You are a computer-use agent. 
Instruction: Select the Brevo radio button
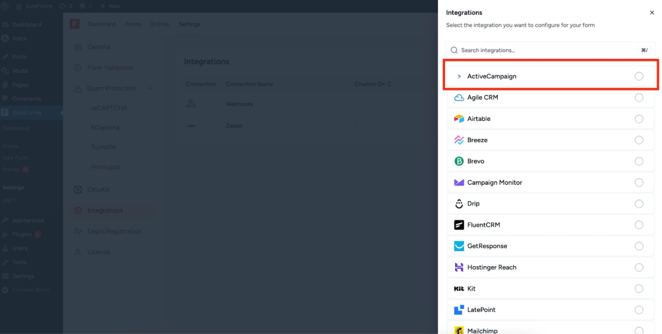pos(639,161)
